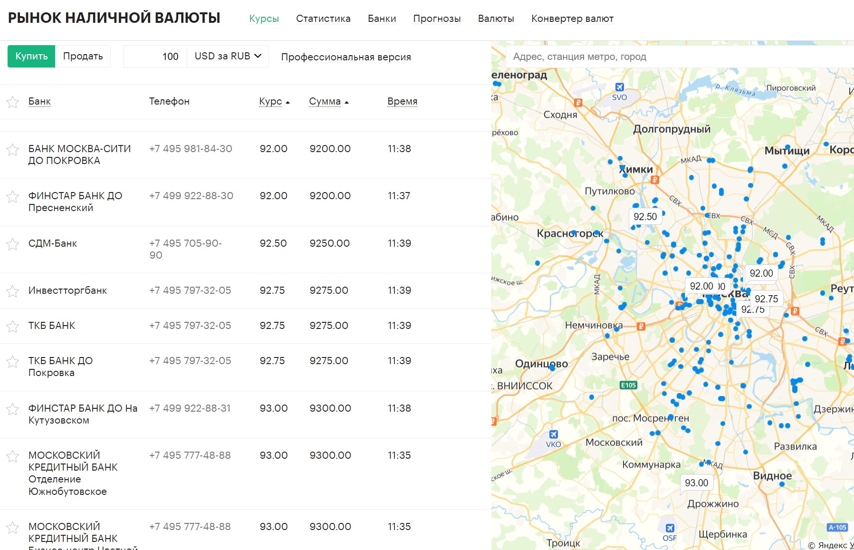The width and height of the screenshot is (854, 550).
Task: Click the star icon in table header
Action: click(x=12, y=102)
